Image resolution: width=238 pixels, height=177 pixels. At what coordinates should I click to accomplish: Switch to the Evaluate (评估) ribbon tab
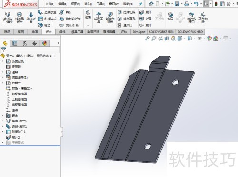[124, 32]
